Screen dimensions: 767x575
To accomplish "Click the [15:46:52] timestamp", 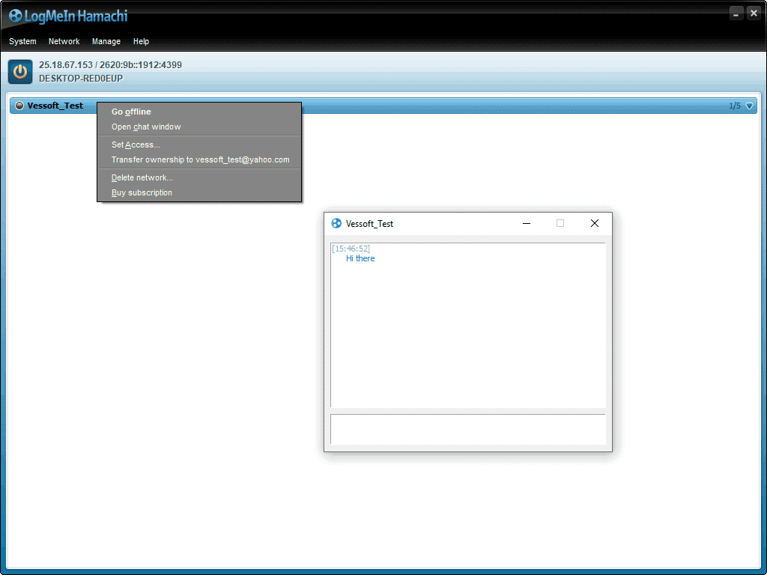I will click(351, 249).
